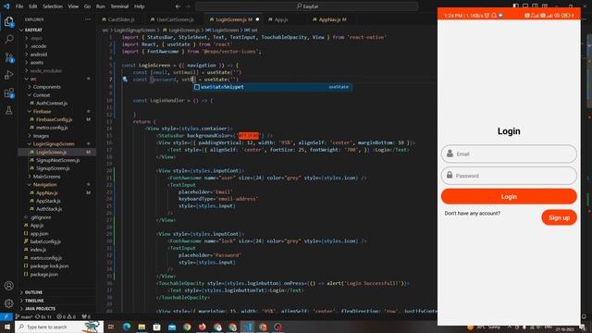
Task: Toggle primary sidebar layout icon in title bar
Action: click(516, 6)
